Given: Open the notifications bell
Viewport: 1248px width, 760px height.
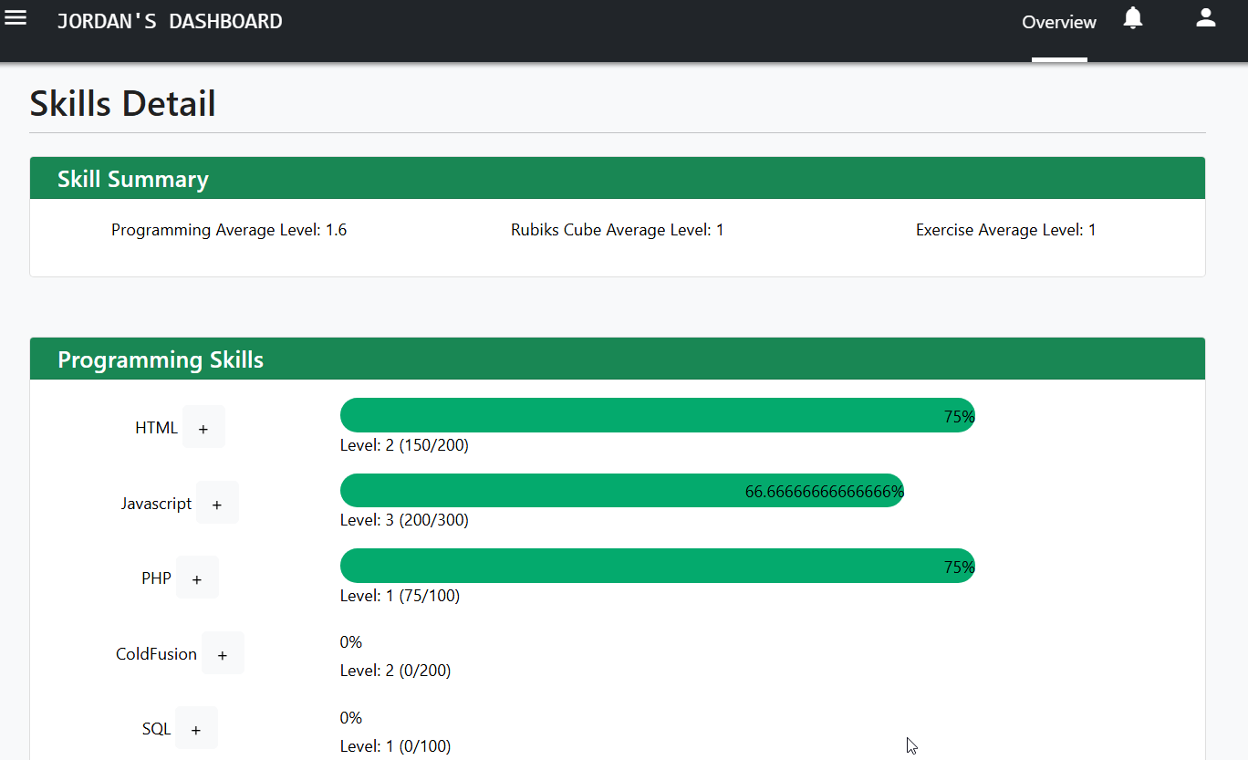Looking at the screenshot, I should 1132,18.
